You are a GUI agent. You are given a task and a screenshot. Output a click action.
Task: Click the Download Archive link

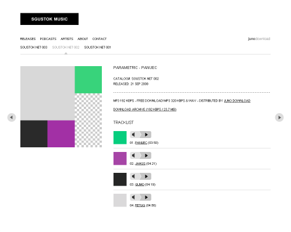click(145, 110)
